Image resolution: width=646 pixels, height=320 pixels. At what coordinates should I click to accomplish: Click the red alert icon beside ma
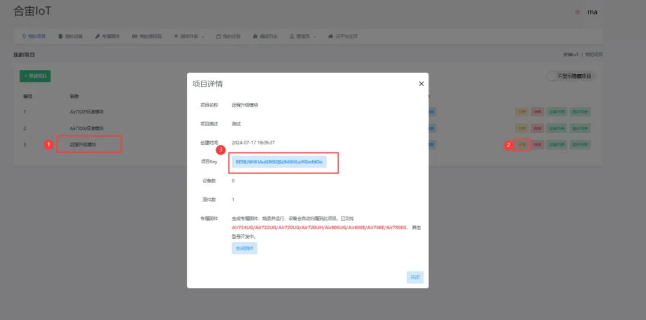[577, 13]
